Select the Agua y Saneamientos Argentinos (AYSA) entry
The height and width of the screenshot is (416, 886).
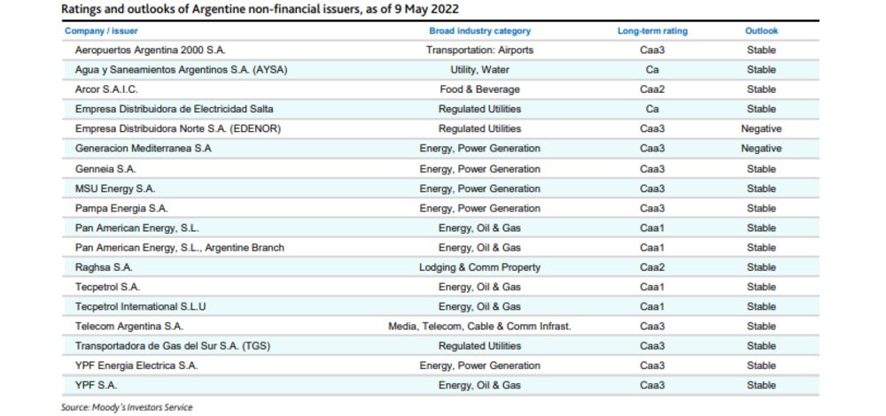181,70
